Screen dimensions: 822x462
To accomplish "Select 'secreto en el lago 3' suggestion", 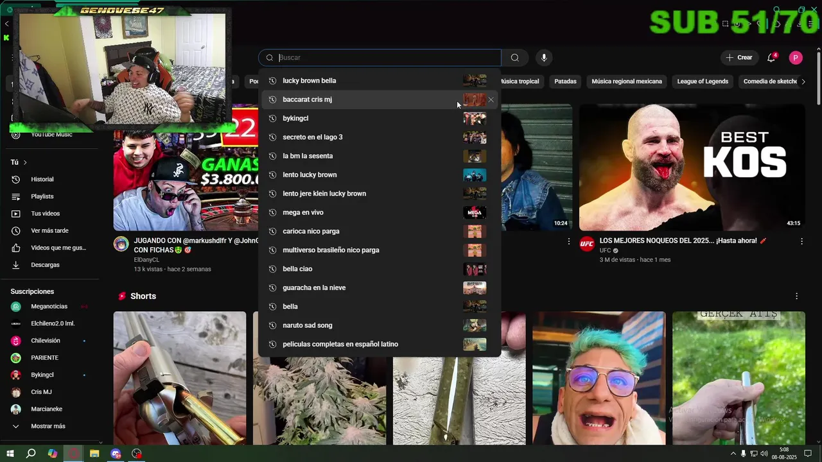I will (x=380, y=137).
